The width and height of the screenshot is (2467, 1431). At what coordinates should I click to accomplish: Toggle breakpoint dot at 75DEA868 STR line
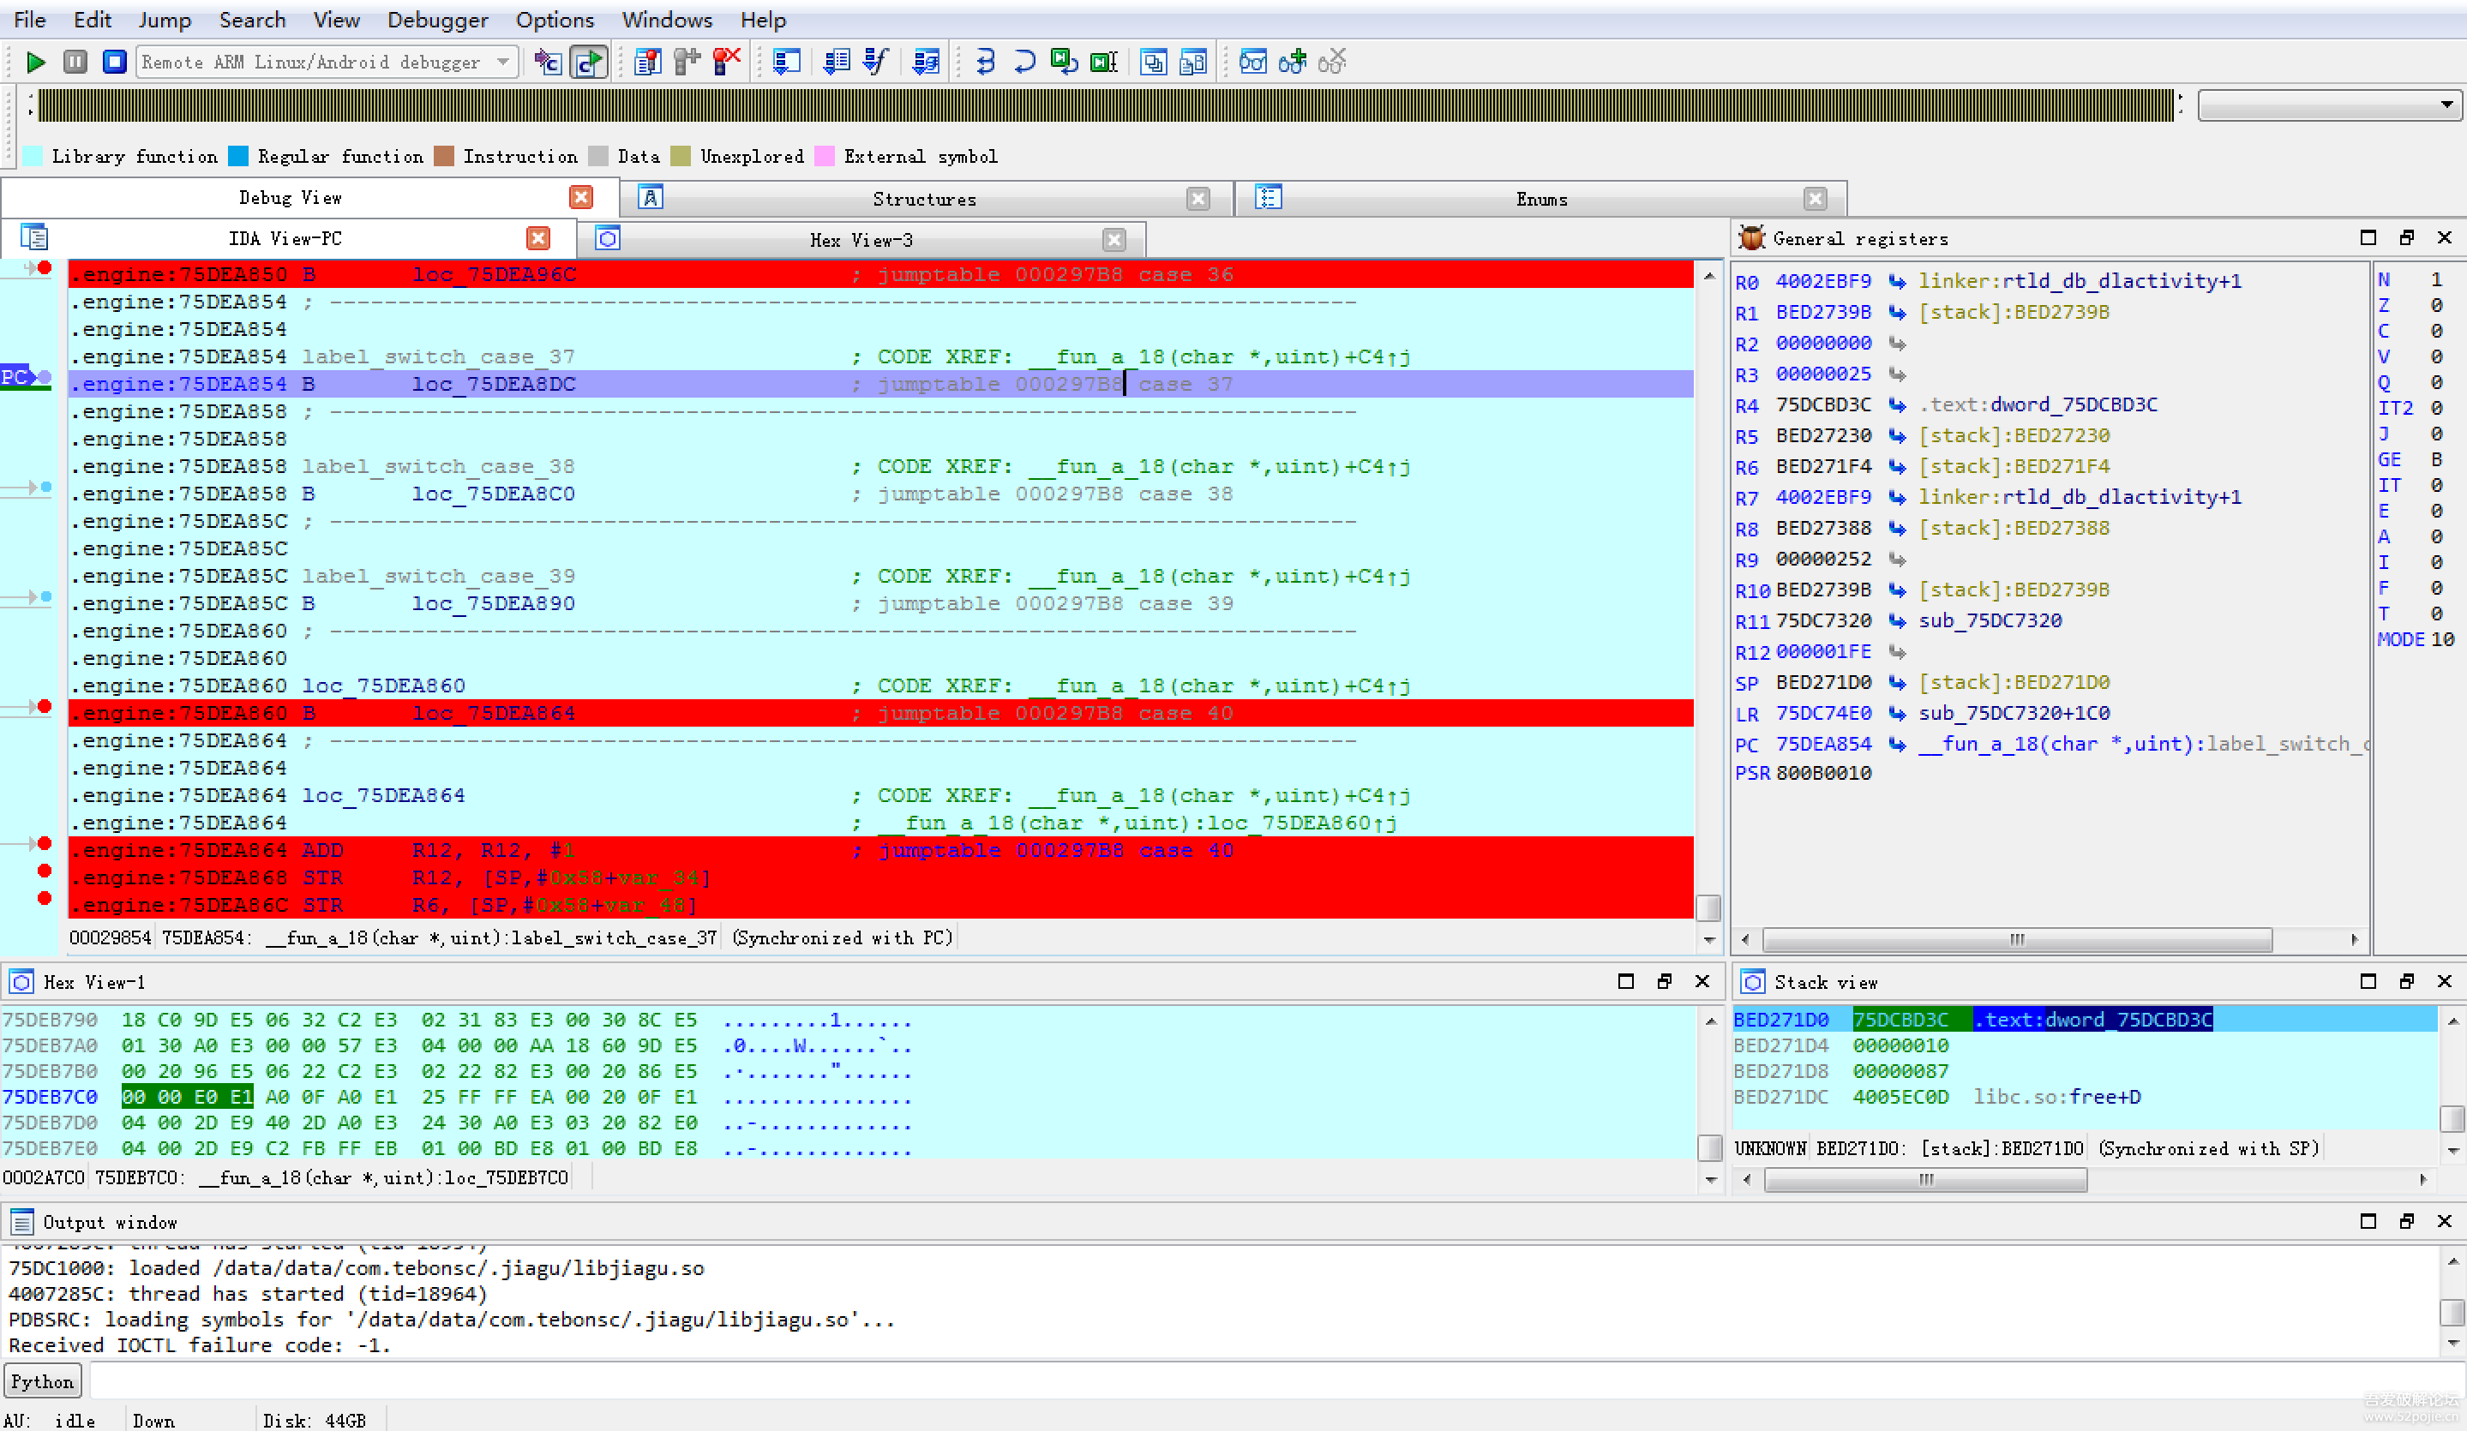coord(44,871)
